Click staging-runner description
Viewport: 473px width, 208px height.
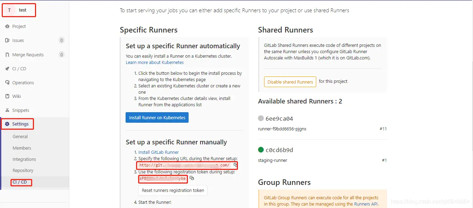[x=273, y=160]
